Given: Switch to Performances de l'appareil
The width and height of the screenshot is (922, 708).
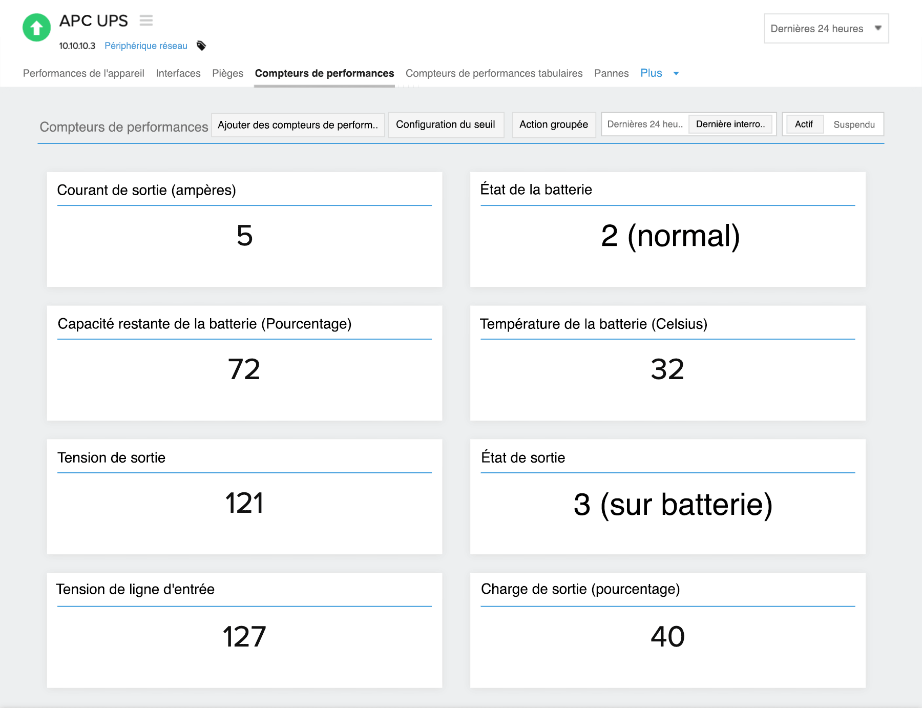Looking at the screenshot, I should [83, 73].
